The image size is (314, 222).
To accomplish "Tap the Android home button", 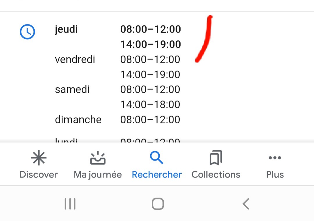I will 158,204.
